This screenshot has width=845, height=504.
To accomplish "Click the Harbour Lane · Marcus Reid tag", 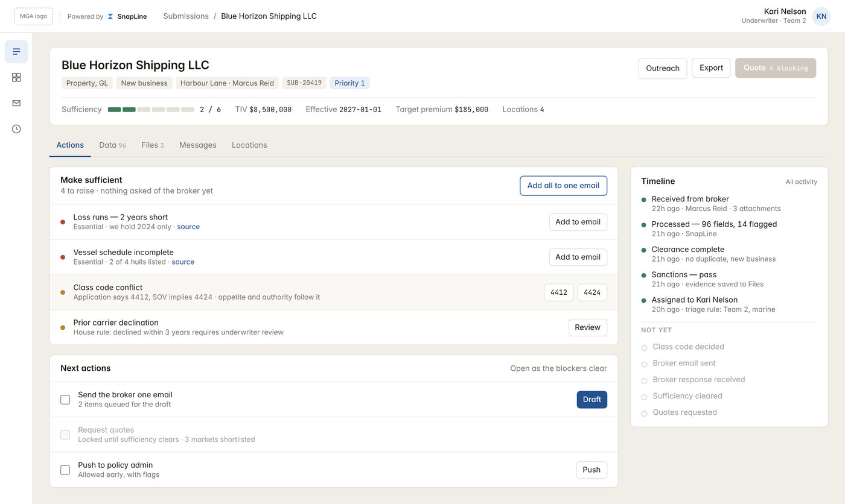I will 227,83.
